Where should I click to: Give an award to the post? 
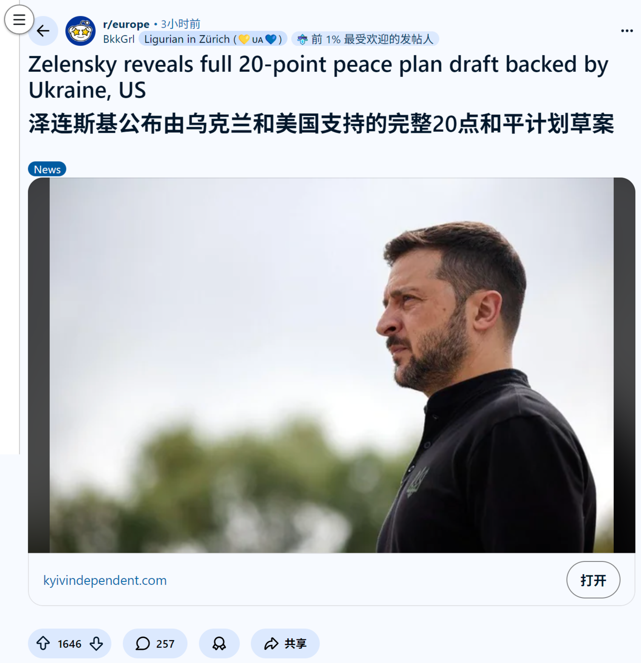point(219,643)
